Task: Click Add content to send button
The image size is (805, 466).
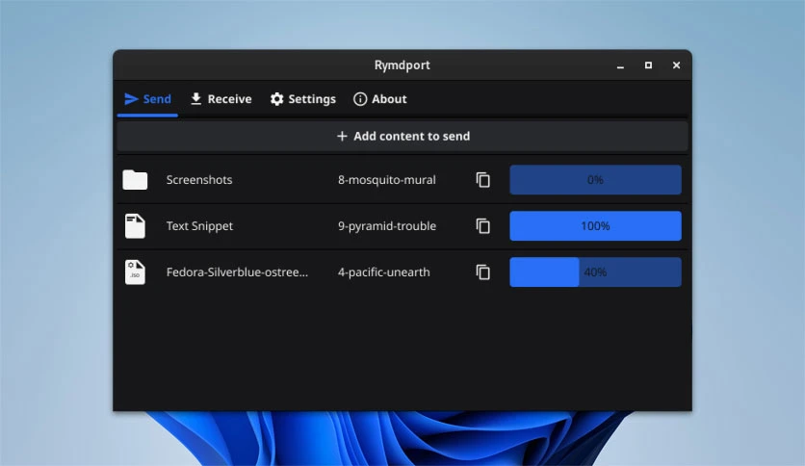Action: (x=402, y=136)
